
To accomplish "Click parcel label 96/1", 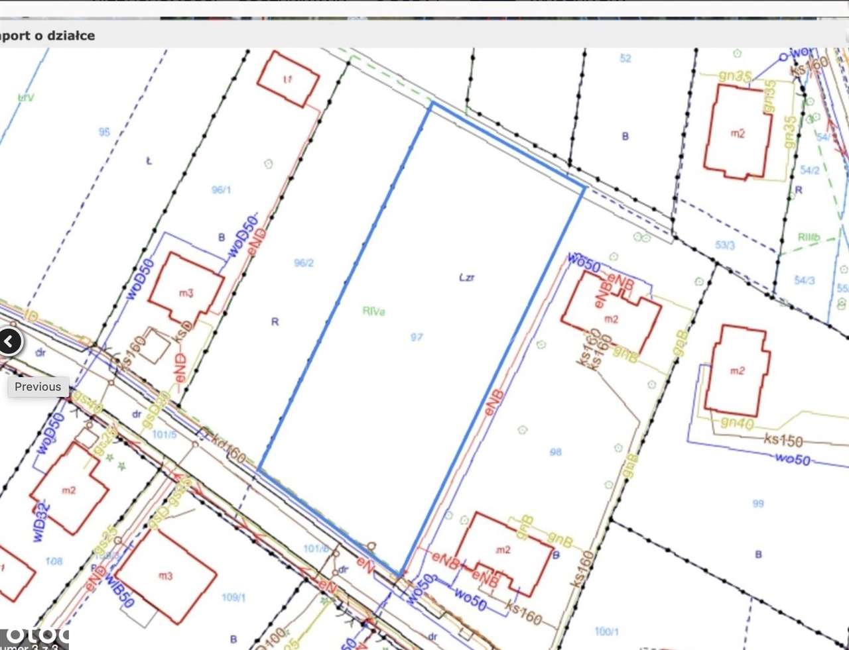I will point(222,190).
